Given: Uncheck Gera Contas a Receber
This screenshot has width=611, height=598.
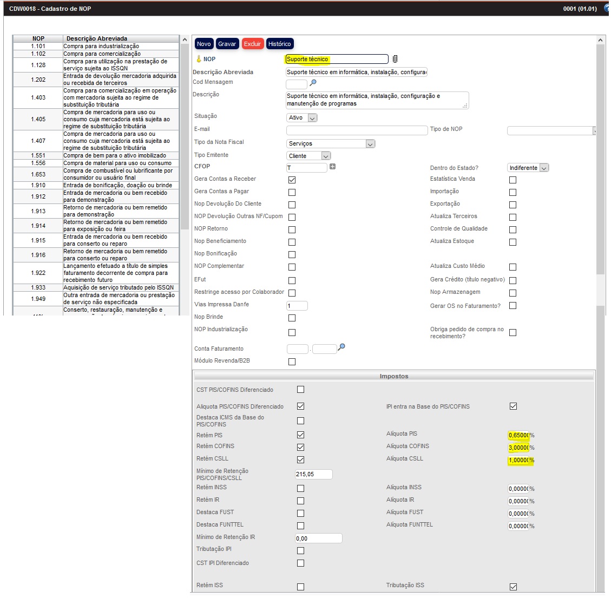Looking at the screenshot, I should point(292,180).
